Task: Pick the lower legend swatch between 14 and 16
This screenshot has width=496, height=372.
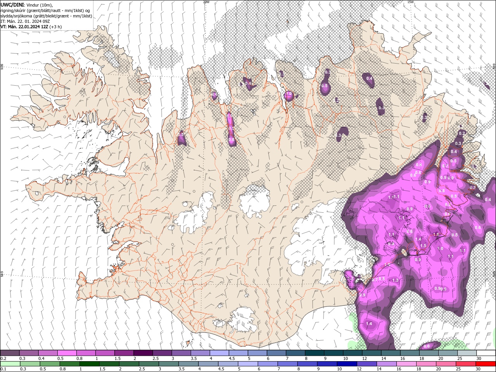Action: point(386,364)
